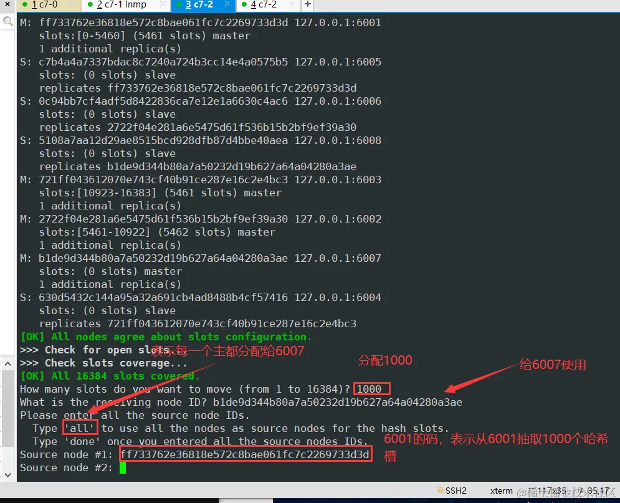This screenshot has height=503, width=620.
Task: Click "slots:[10923-16383] (5461 slots) master"
Action: (160, 193)
